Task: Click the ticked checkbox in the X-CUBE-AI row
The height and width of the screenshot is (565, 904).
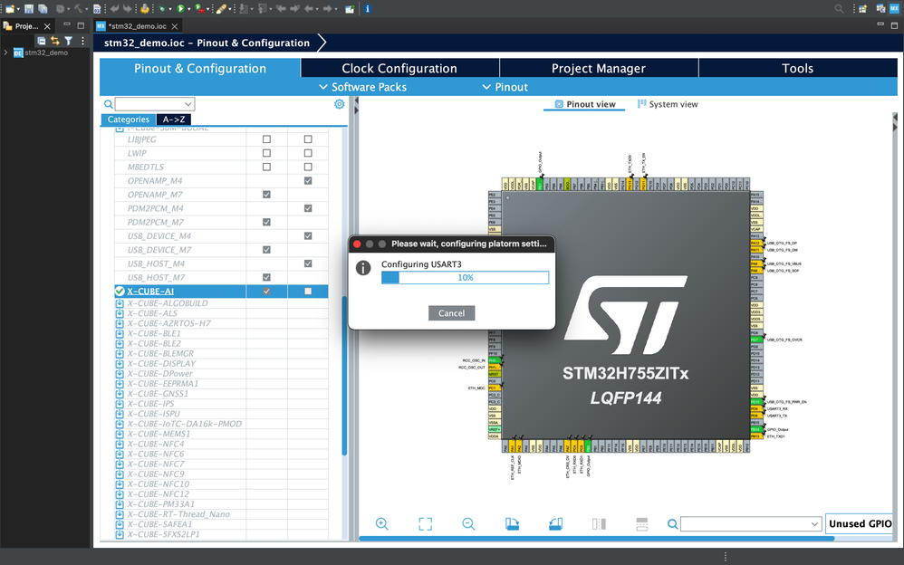Action: click(266, 292)
